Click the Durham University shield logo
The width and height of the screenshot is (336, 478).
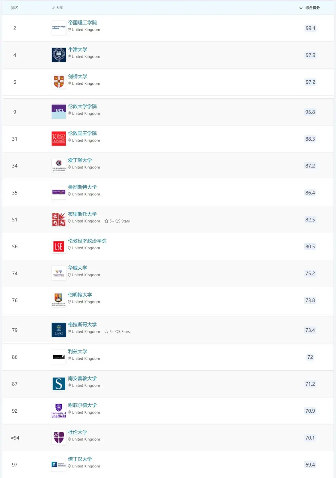pyautogui.click(x=58, y=438)
